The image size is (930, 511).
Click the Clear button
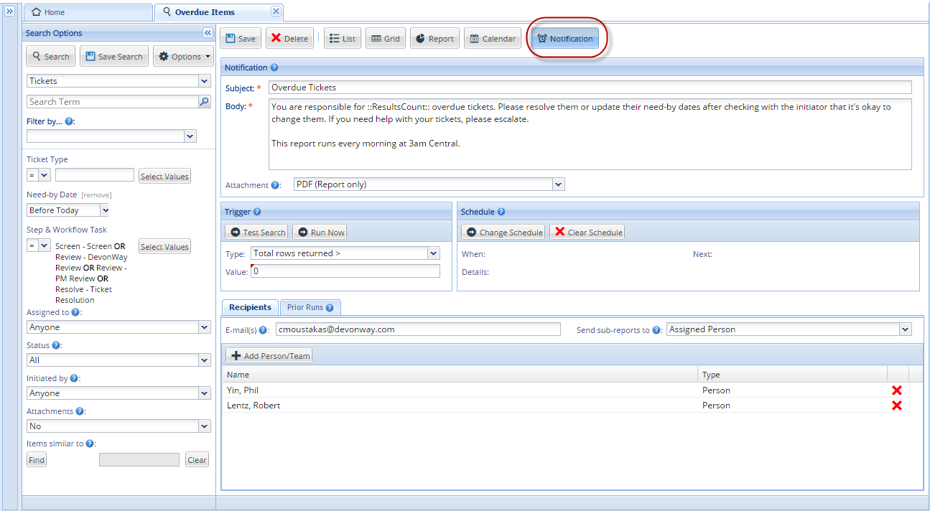click(197, 460)
